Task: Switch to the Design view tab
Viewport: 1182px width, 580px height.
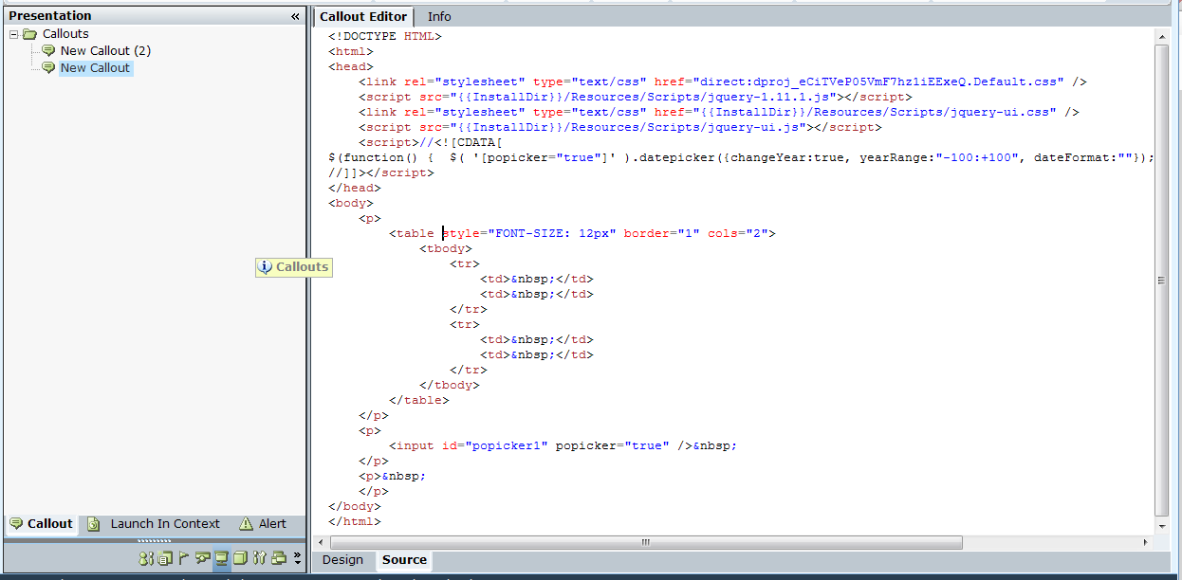Action: coord(342,560)
